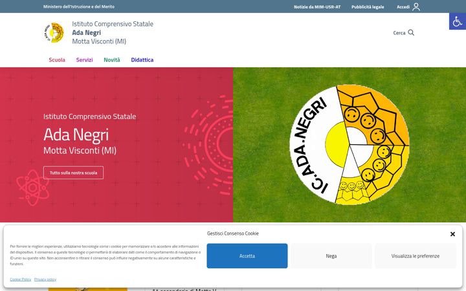Click the Ada Negri heading in the red banner
Screen dimensions: 466x291
coord(76,135)
